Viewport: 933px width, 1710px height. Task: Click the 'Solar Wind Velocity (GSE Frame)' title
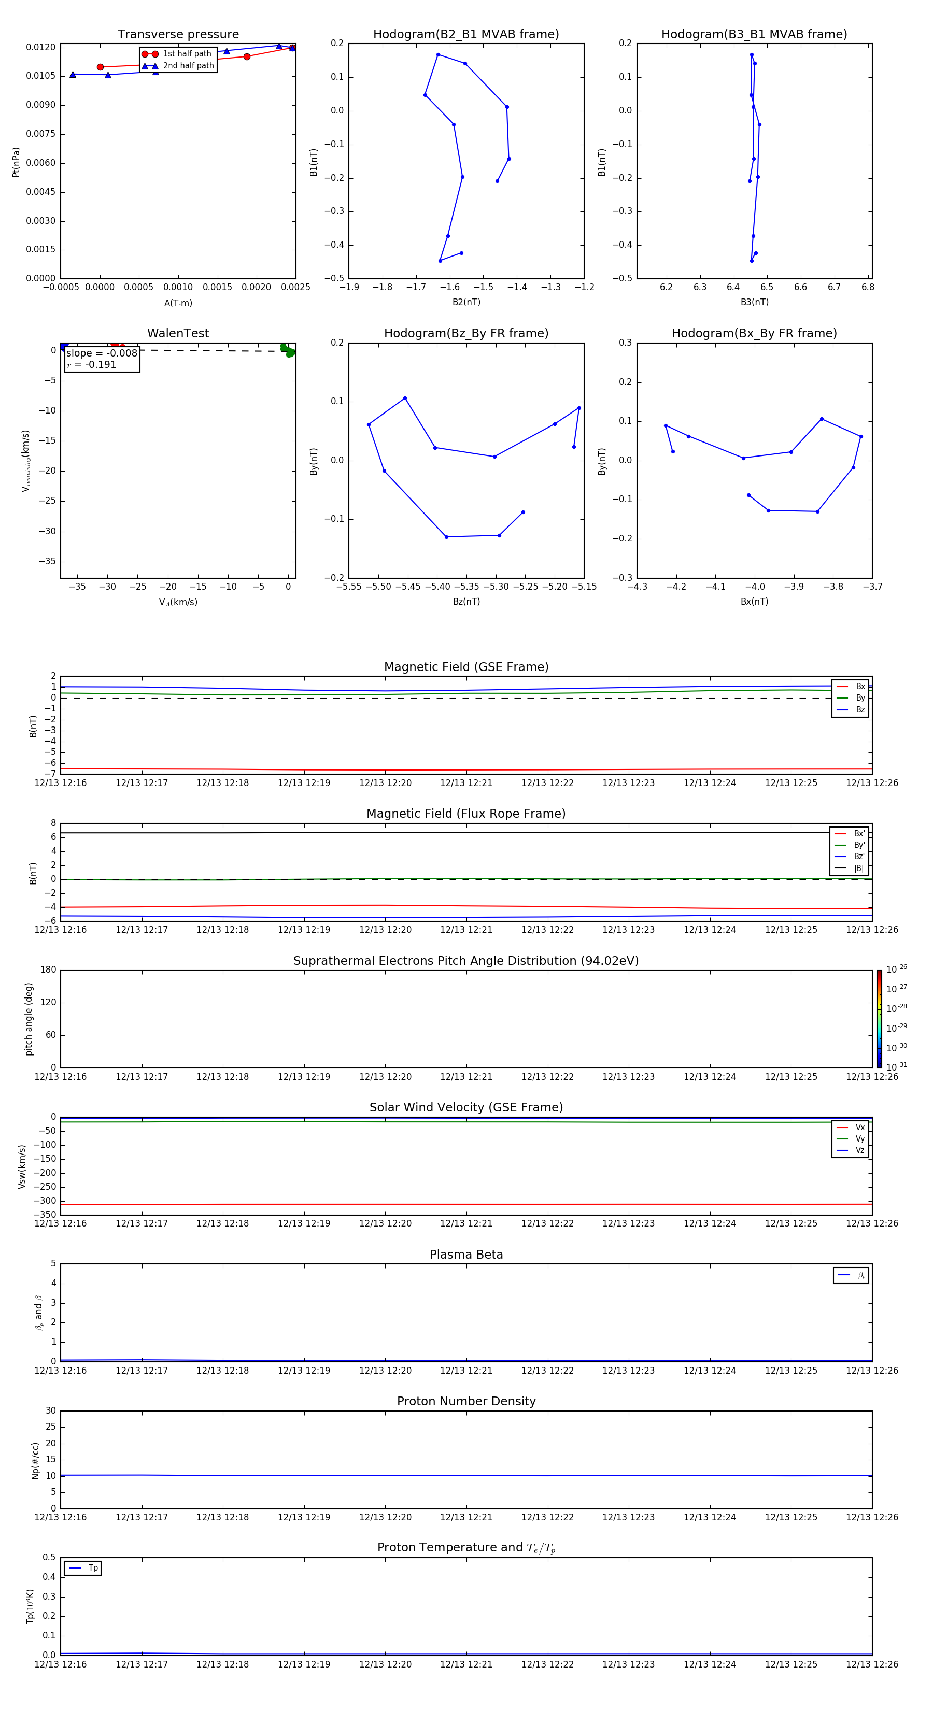(x=466, y=1108)
